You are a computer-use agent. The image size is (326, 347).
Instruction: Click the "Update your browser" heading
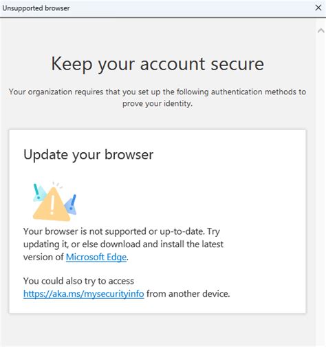pos(89,154)
